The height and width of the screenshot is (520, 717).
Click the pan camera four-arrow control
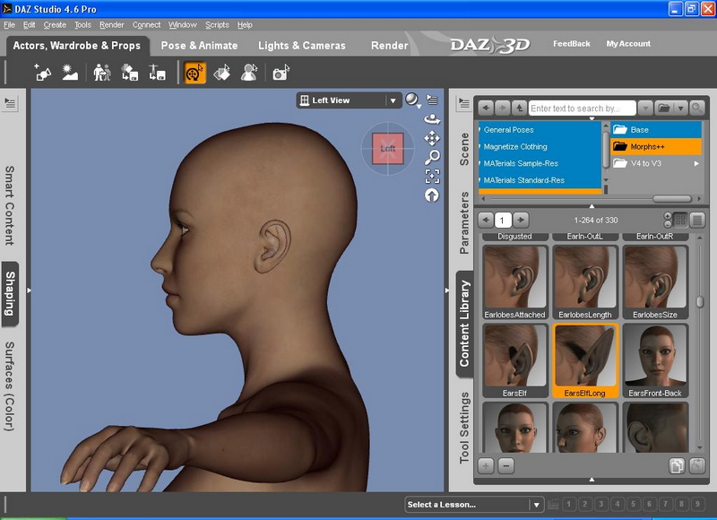[432, 138]
